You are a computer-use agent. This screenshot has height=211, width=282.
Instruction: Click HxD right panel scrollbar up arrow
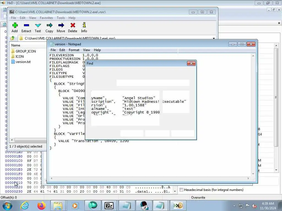point(276,46)
